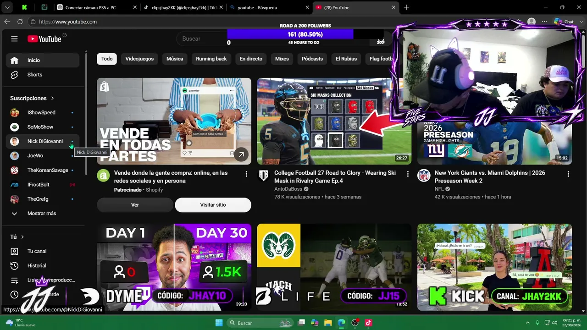Expand the Tú section arrow
Image resolution: width=587 pixels, height=330 pixels.
coord(22,237)
